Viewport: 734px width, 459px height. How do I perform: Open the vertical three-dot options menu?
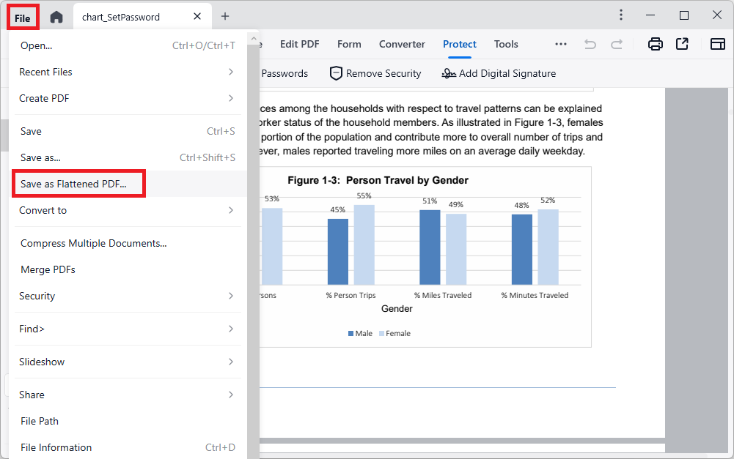click(621, 15)
